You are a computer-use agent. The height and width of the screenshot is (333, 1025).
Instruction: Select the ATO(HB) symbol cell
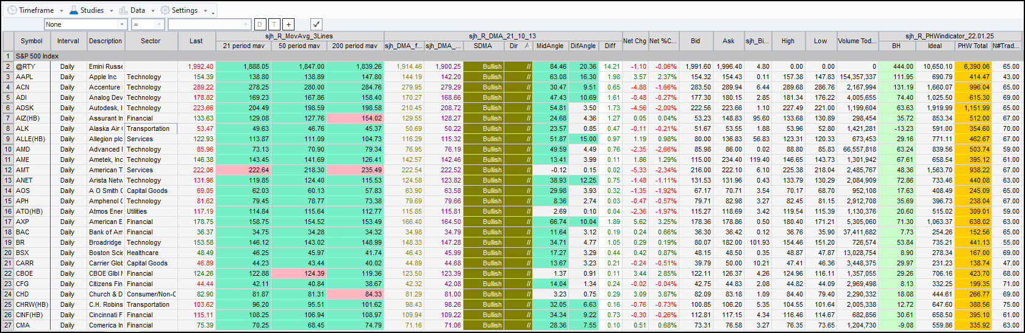(32, 211)
